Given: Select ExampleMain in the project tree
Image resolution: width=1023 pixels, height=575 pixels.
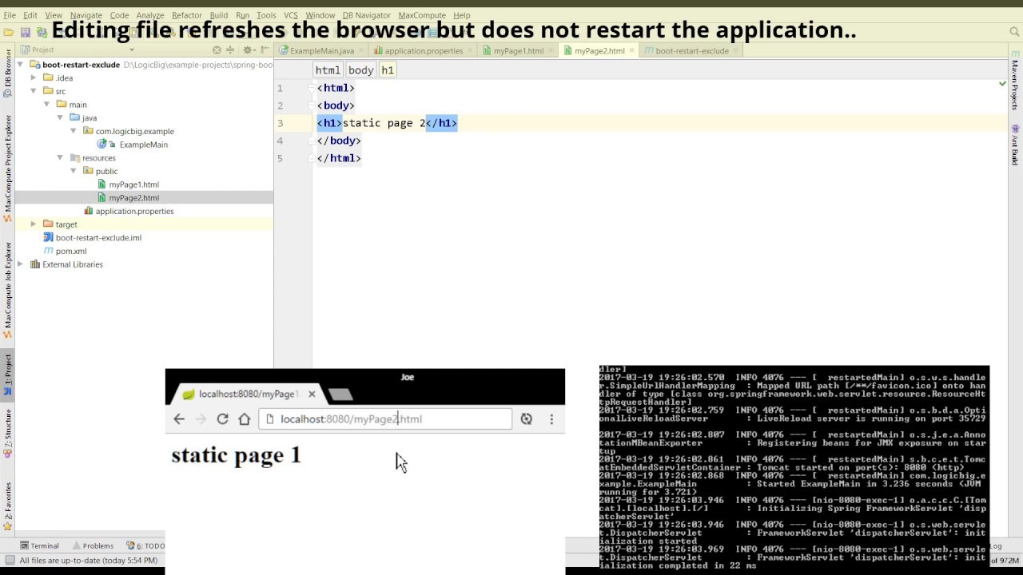Looking at the screenshot, I should (144, 145).
